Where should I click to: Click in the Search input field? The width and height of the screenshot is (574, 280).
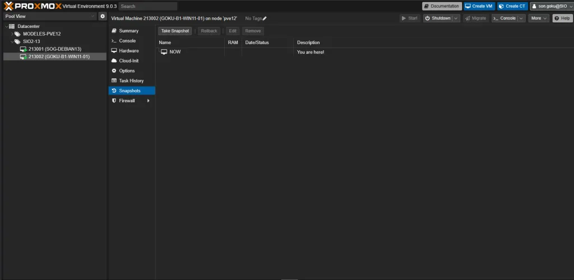(x=148, y=6)
